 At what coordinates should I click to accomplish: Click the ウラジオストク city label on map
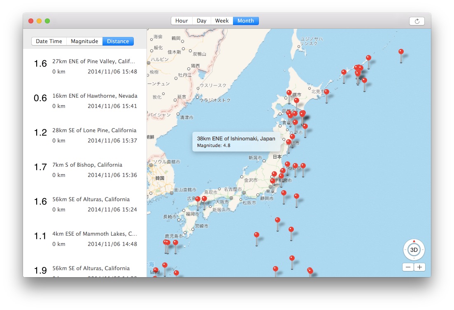pyautogui.click(x=215, y=100)
